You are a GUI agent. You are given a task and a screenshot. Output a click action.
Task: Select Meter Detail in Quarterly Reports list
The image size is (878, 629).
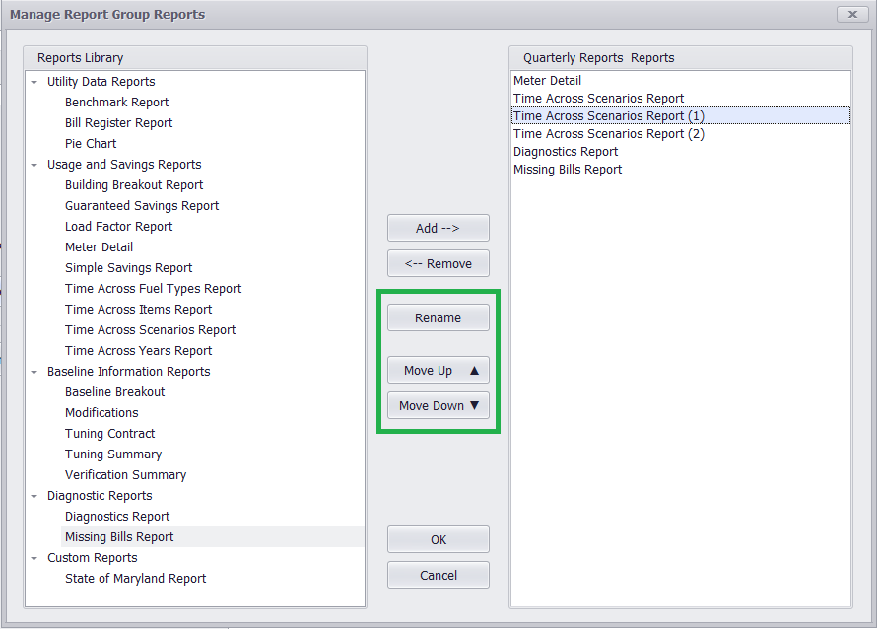(547, 81)
